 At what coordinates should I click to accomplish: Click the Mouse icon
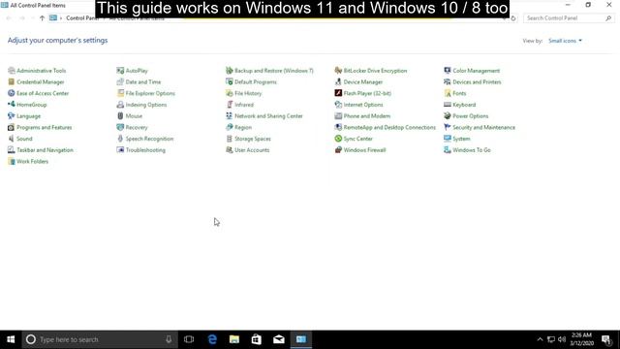120,116
